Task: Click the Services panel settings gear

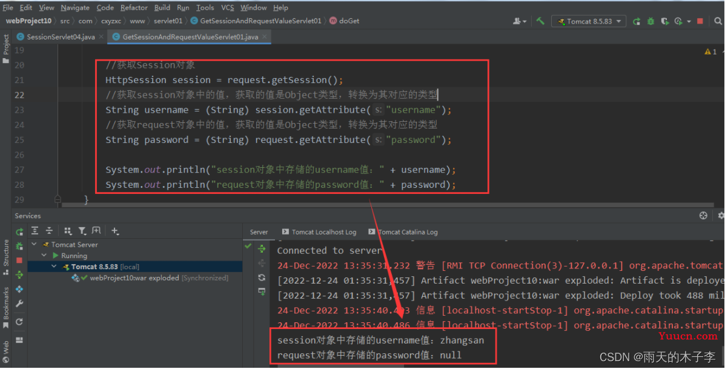Action: 720,216
